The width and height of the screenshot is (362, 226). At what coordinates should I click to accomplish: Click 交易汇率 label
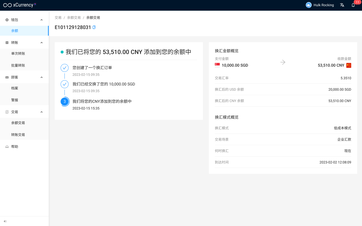click(x=221, y=78)
